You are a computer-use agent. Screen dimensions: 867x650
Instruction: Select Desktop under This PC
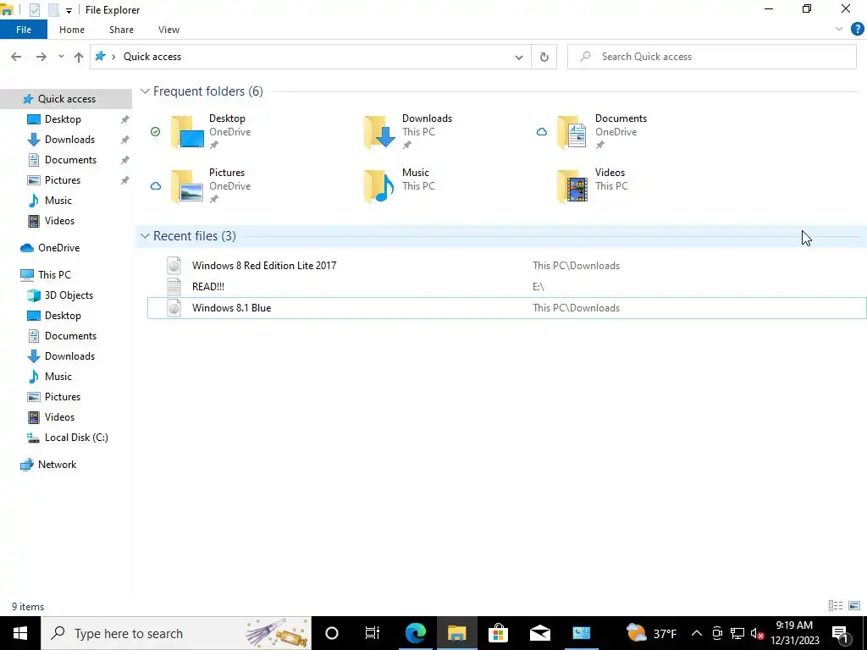[63, 316]
